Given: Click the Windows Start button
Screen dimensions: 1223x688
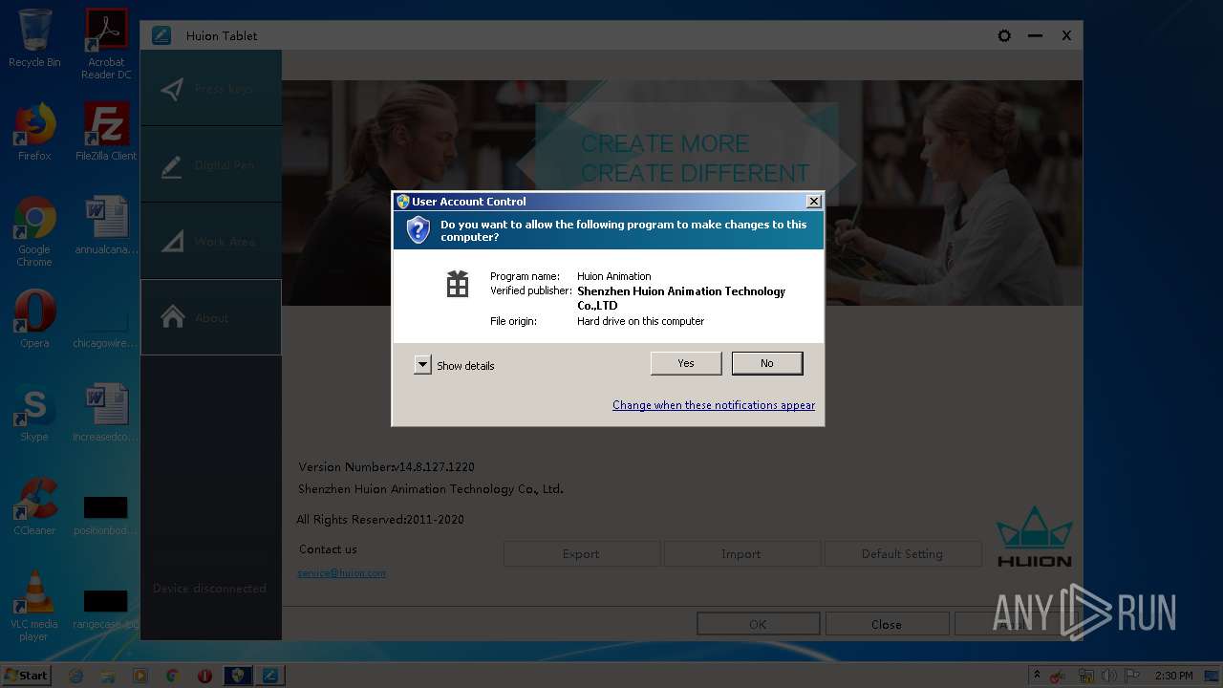Looking at the screenshot, I should [x=26, y=675].
